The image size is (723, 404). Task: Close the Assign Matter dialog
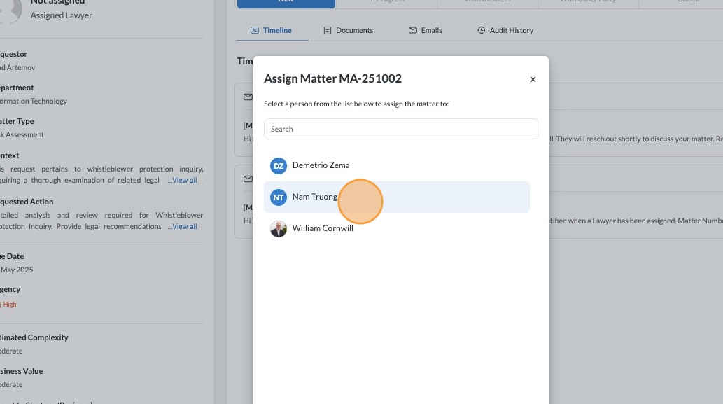pos(533,80)
